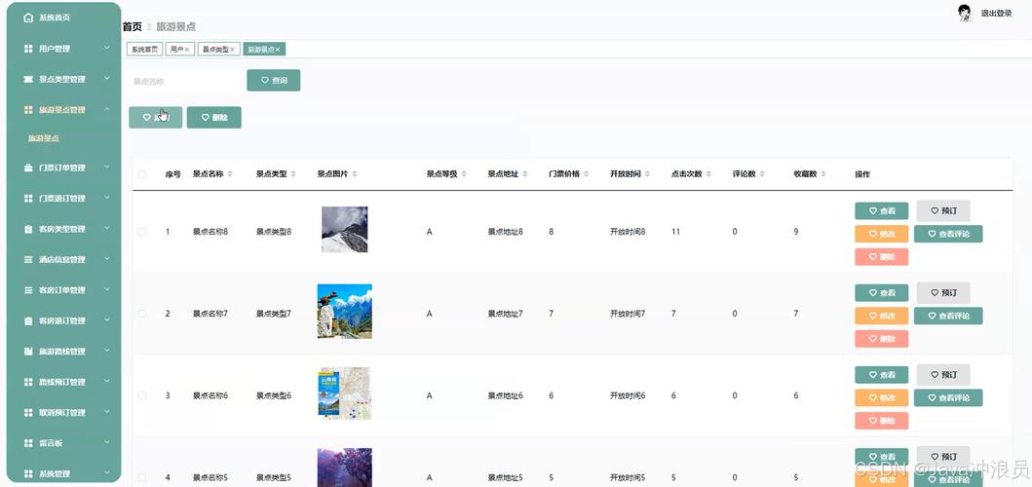Click the clipboard icon beside 客房类型管理
Viewport: 1032px width, 487px height.
point(28,229)
